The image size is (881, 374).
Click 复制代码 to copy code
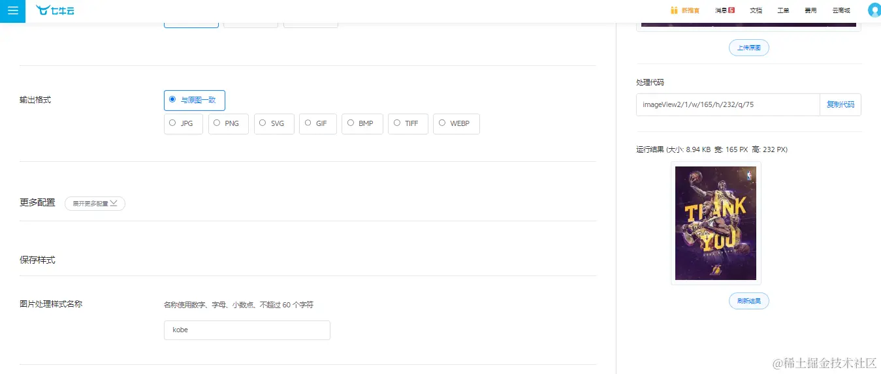(x=840, y=104)
